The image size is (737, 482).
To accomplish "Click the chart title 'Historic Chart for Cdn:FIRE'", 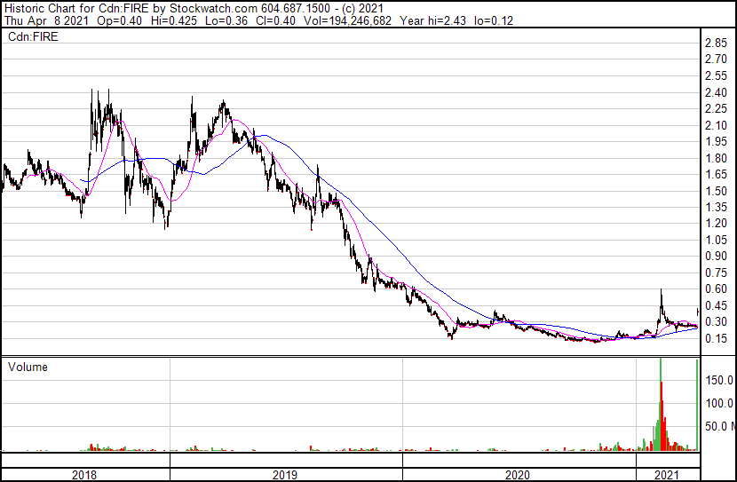I will coord(76,9).
